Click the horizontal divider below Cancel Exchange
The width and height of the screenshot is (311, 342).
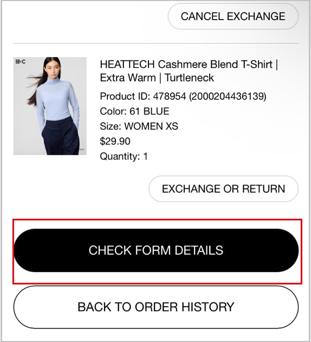click(x=156, y=43)
